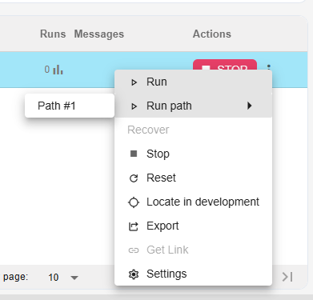Click the disabled Recover menu label
This screenshot has width=313, height=300.
[148, 130]
